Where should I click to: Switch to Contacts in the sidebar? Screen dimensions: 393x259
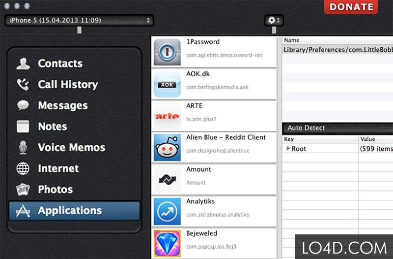(x=60, y=64)
